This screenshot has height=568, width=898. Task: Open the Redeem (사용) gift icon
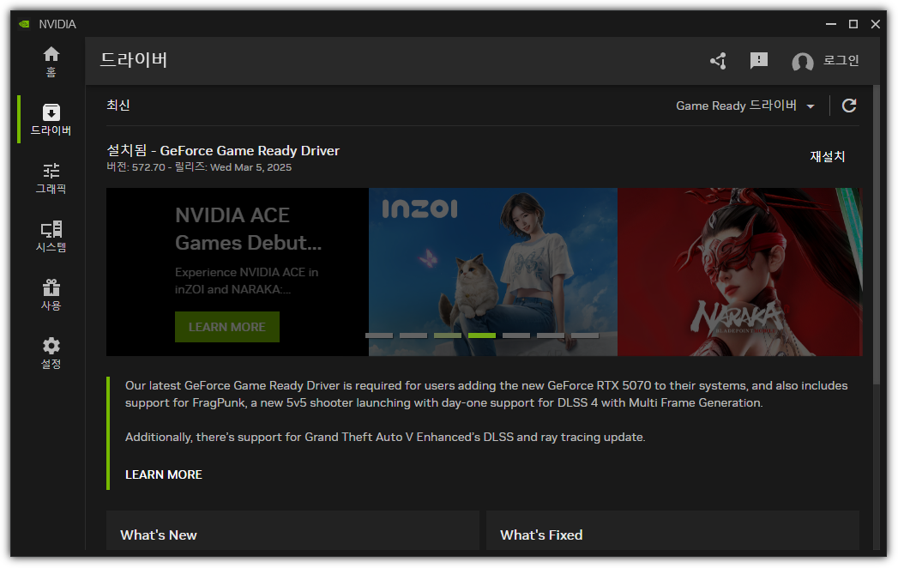click(51, 294)
